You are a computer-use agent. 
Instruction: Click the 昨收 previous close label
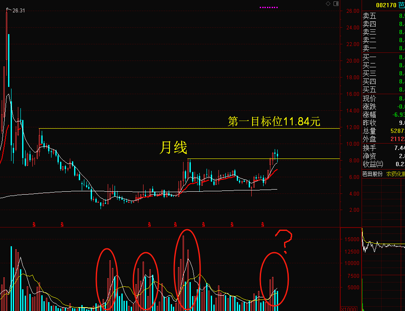[x=369, y=123]
